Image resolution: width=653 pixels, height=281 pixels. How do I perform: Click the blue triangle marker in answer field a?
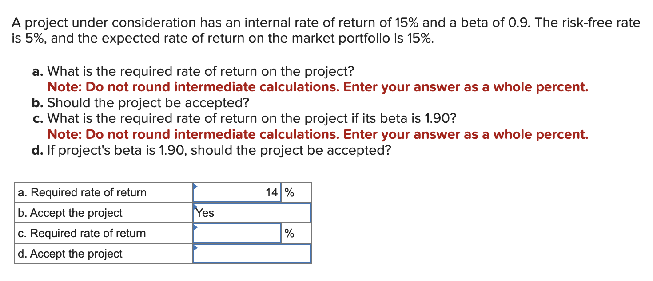(195, 187)
